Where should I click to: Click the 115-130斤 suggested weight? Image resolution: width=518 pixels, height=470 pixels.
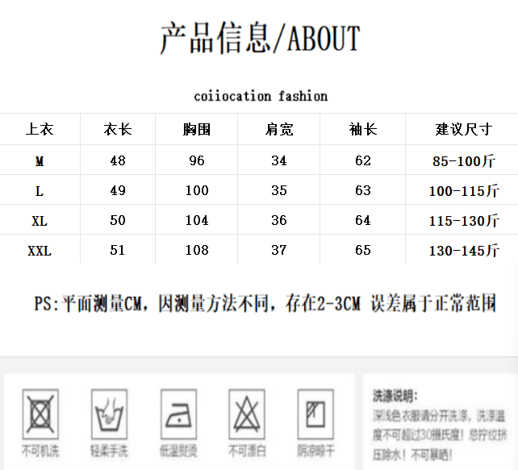(464, 221)
